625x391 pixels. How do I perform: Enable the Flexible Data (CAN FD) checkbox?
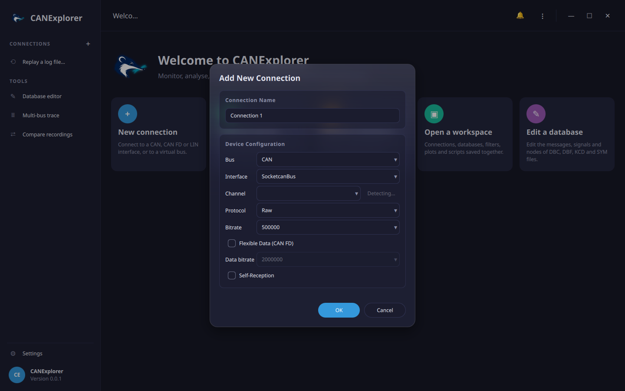click(232, 243)
